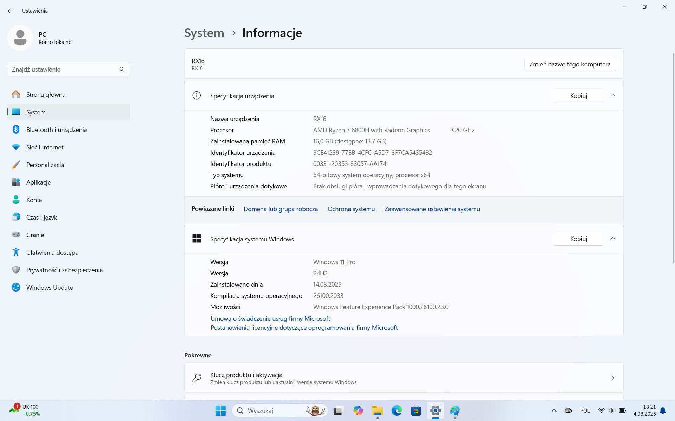The width and height of the screenshot is (675, 421).
Task: Click the OneDrive cloud tray icon
Action: (x=568, y=410)
